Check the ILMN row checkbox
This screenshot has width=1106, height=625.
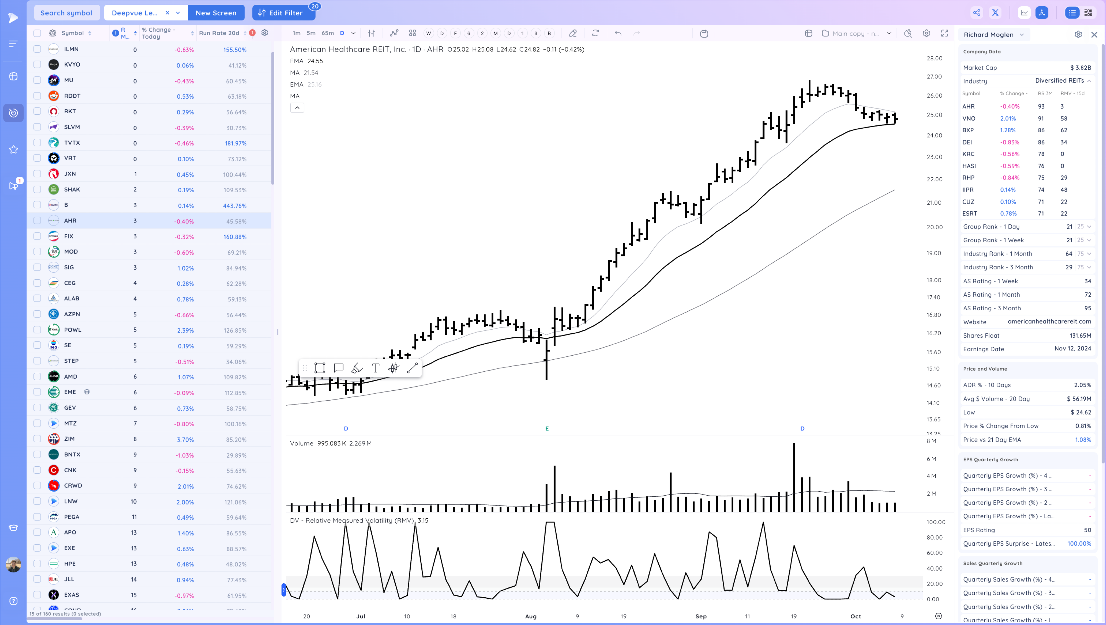click(37, 49)
